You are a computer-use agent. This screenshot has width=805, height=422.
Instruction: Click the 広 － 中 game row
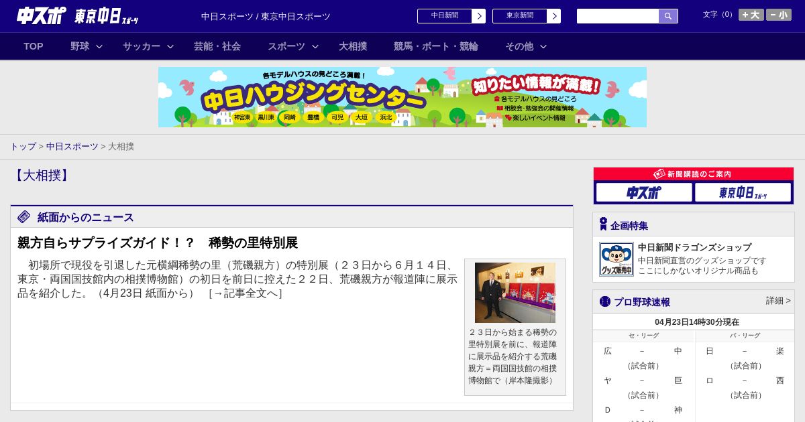643,351
